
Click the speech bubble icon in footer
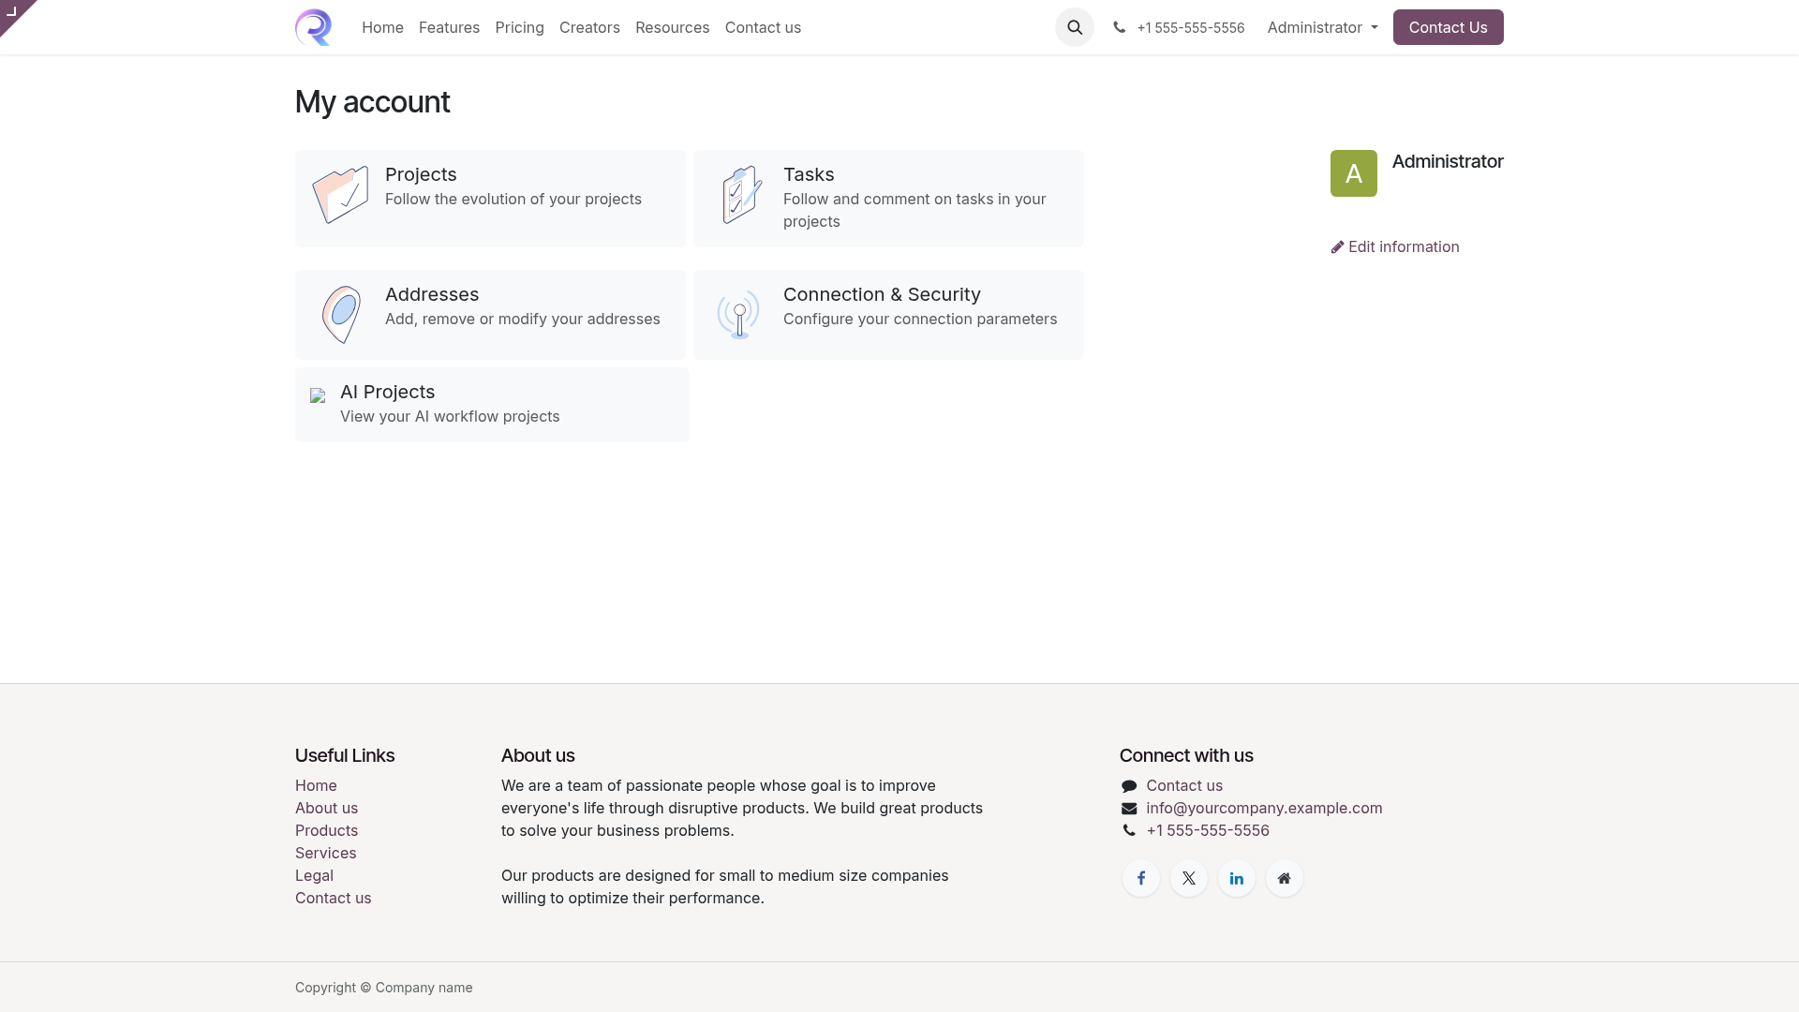point(1129,786)
